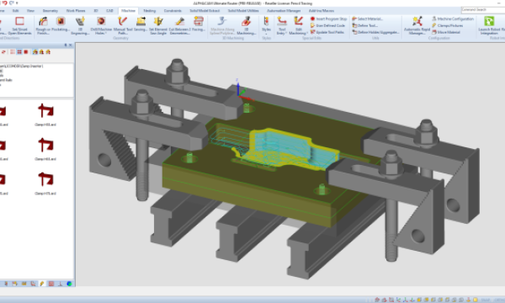Image resolution: width=505 pixels, height=303 pixels.
Task: Pin the side panel with pushpin
Action: click(66, 45)
